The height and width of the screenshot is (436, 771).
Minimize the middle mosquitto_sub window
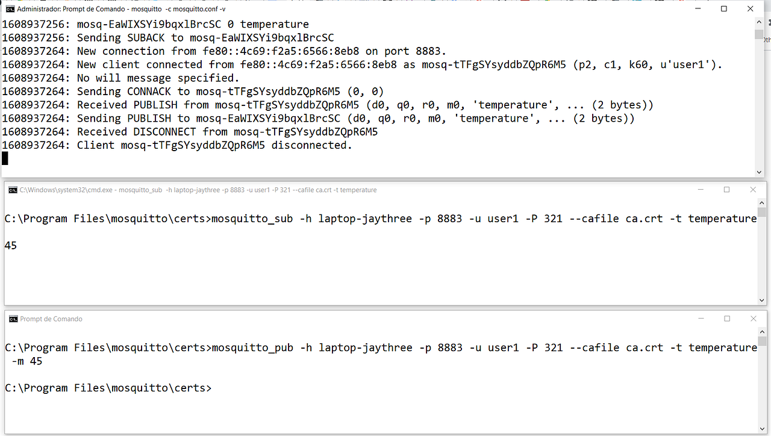coord(700,189)
